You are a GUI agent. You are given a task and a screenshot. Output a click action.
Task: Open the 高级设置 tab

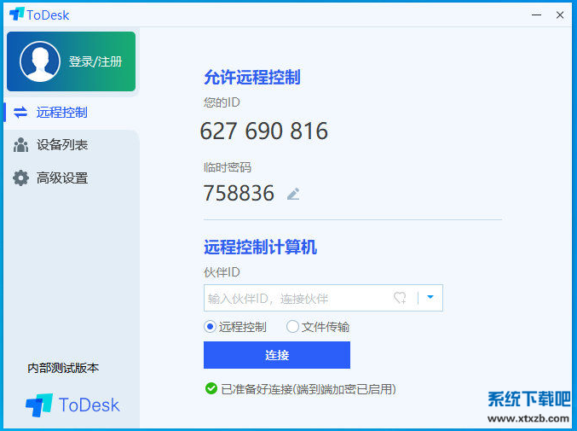click(x=62, y=178)
